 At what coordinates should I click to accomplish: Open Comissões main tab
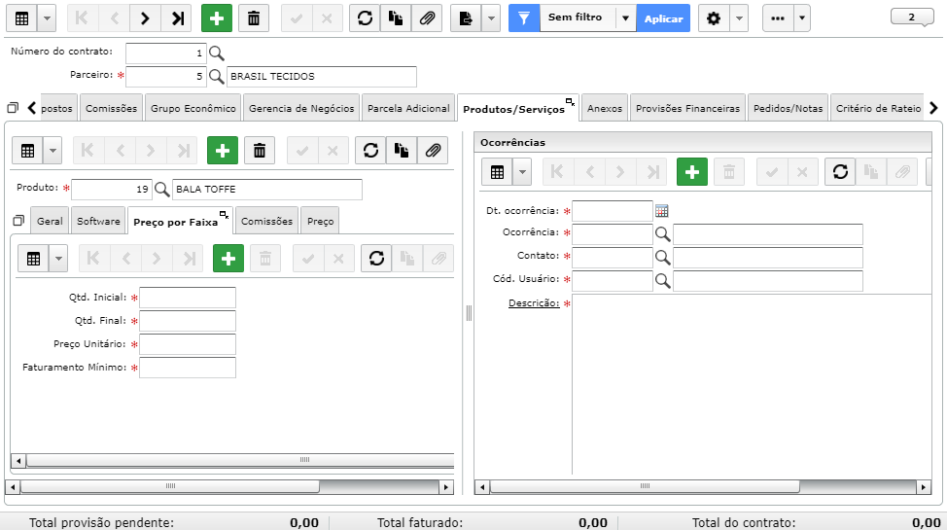pyautogui.click(x=111, y=108)
